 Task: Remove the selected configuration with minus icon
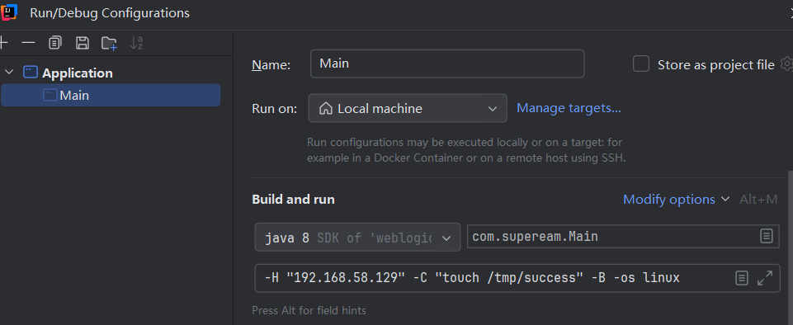(28, 43)
